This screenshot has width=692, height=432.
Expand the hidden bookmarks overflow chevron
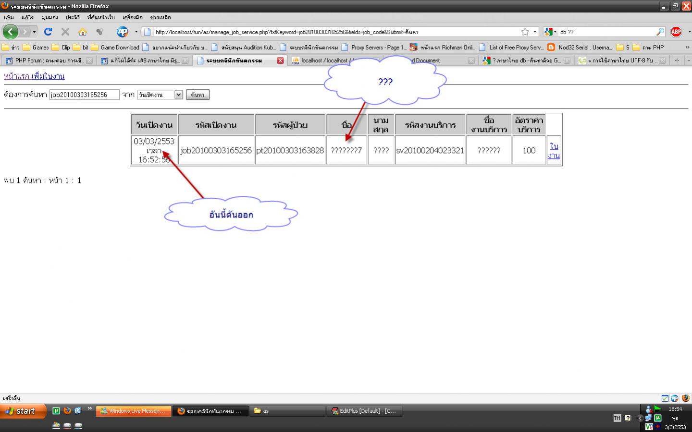coord(687,47)
